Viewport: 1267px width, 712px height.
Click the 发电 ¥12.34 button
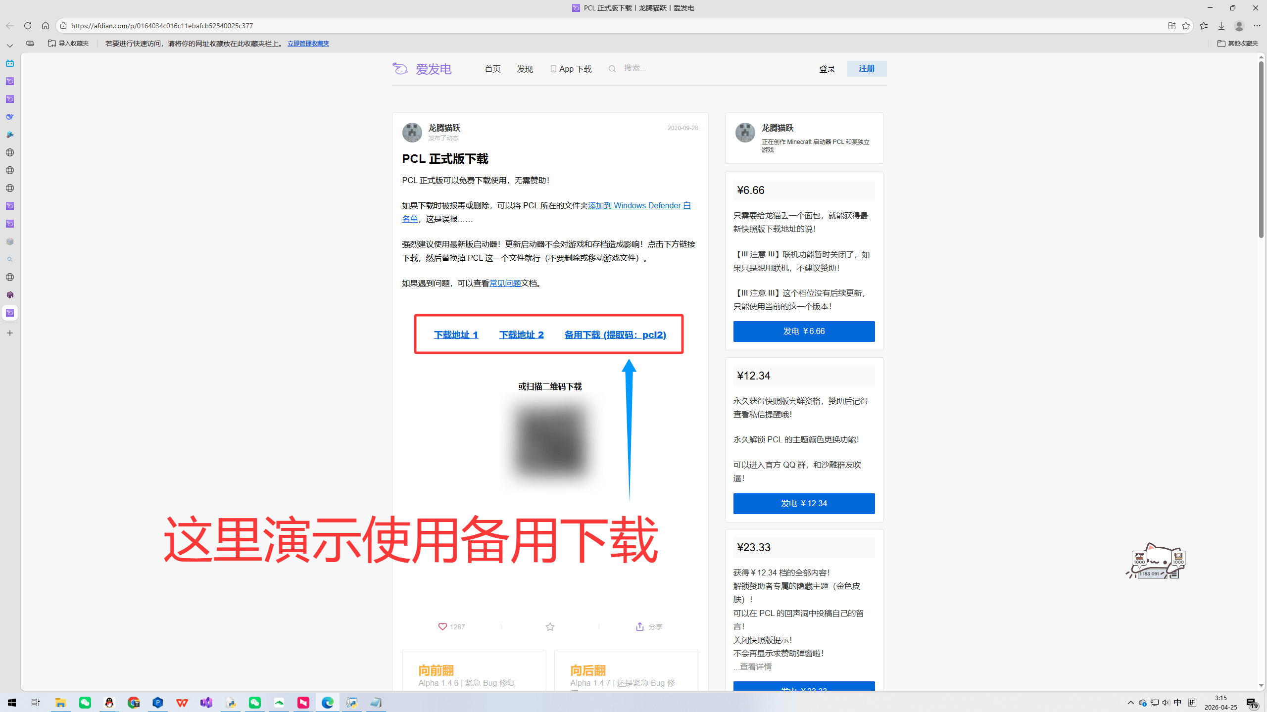pos(804,503)
